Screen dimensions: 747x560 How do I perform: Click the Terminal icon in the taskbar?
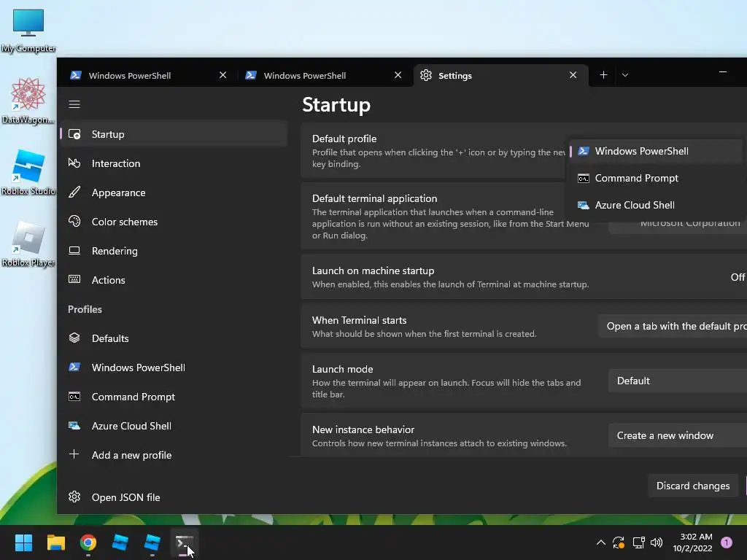tap(185, 542)
